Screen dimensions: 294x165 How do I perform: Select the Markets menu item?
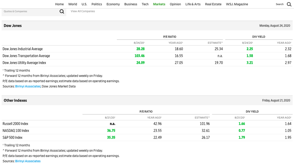coord(159,4)
